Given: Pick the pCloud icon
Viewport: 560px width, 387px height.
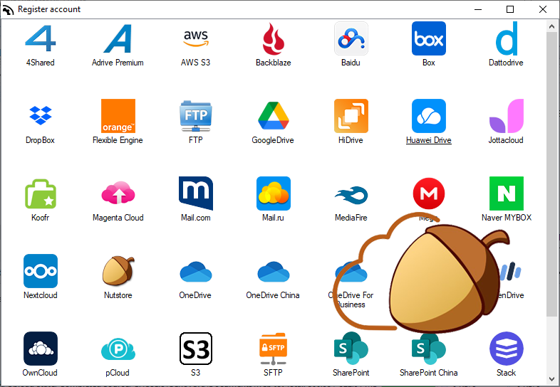Looking at the screenshot, I should click(x=118, y=349).
